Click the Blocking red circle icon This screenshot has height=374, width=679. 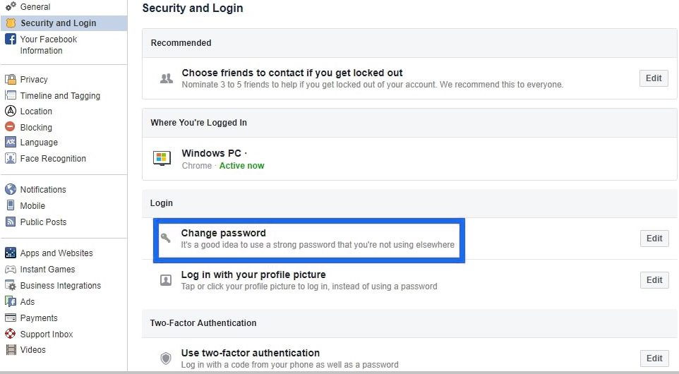pos(11,128)
